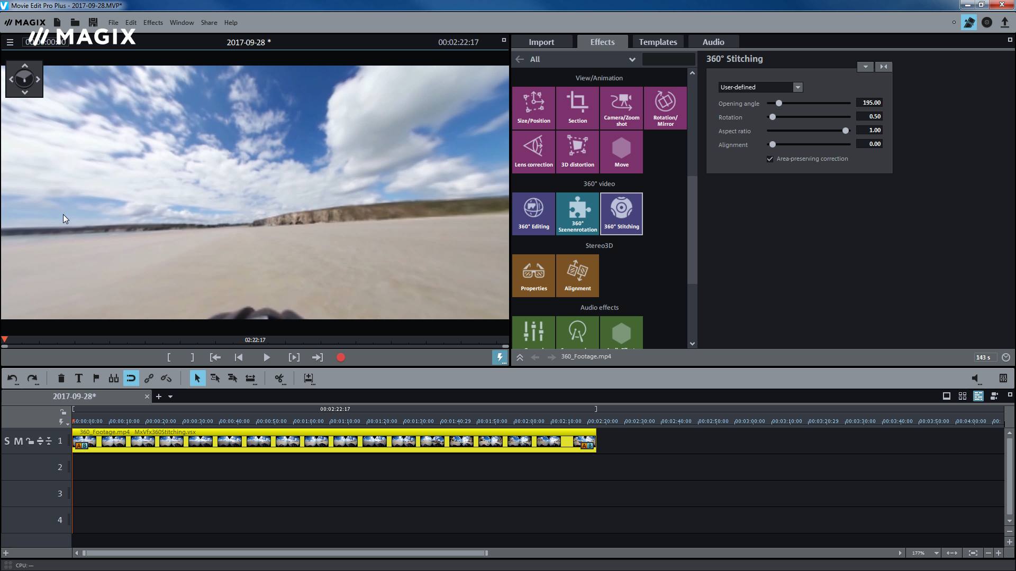Image resolution: width=1016 pixels, height=571 pixels.
Task: Select the 360° Scenerotation tool
Action: (577, 214)
